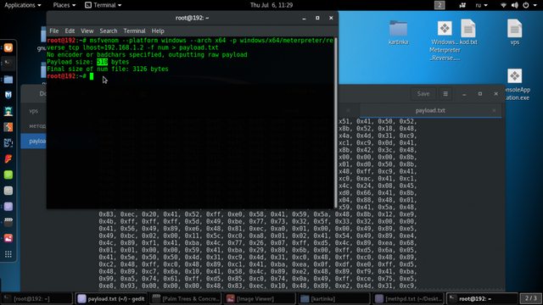Click the power icon in top bar
The width and height of the screenshot is (543, 305).
[x=526, y=5]
